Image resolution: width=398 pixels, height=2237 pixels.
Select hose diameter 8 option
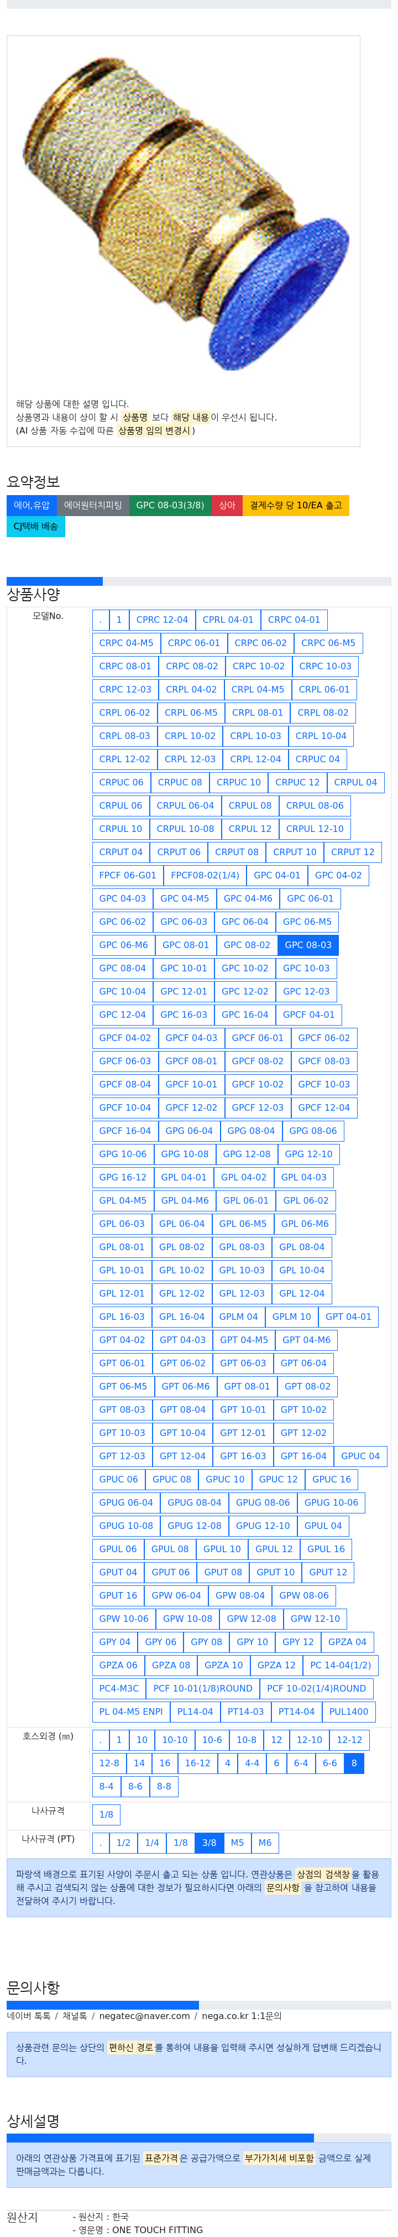354,1763
